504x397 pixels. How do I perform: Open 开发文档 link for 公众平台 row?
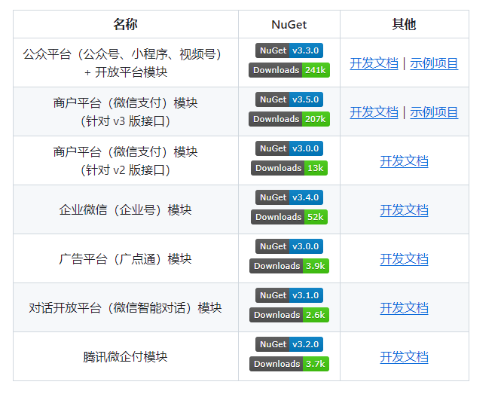(x=374, y=63)
